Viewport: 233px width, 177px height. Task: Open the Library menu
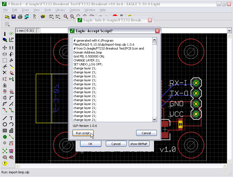click(x=60, y=10)
